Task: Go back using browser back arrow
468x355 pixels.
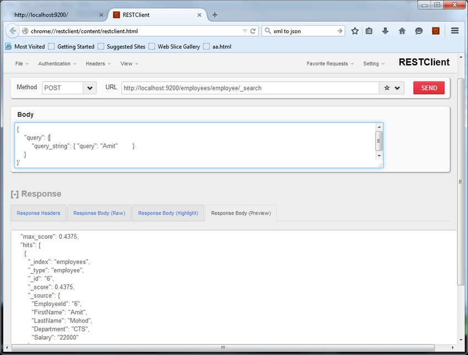Action: [x=13, y=31]
